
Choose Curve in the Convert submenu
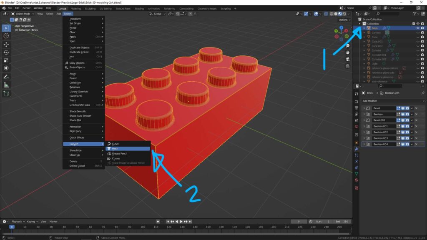(x=128, y=144)
